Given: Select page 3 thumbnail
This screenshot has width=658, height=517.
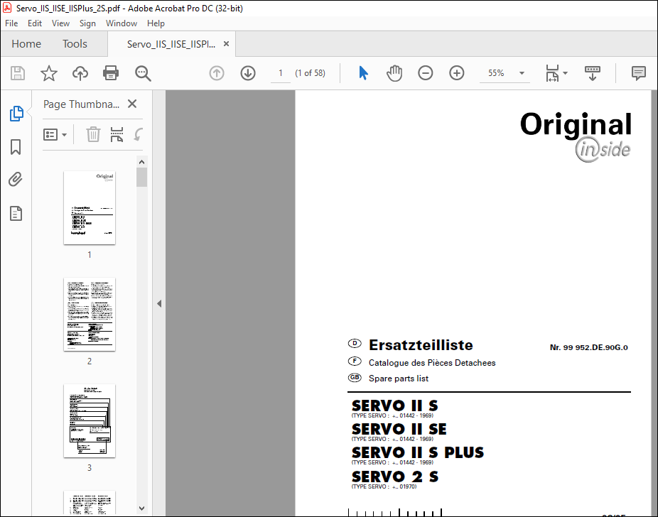Looking at the screenshot, I should point(90,421).
